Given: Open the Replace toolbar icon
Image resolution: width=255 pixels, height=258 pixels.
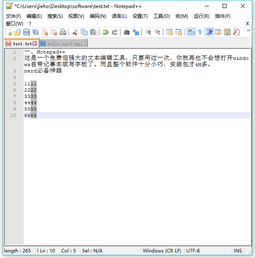Looking at the screenshot, I should (136, 32).
